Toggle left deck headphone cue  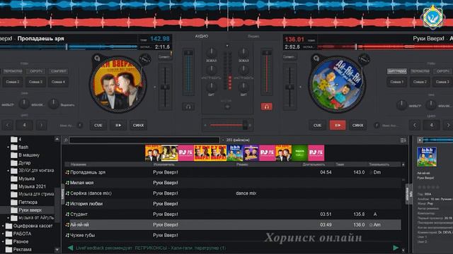pos(188,107)
